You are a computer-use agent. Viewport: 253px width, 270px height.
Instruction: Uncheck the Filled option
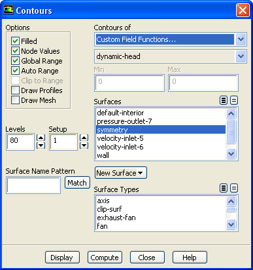tap(15, 41)
